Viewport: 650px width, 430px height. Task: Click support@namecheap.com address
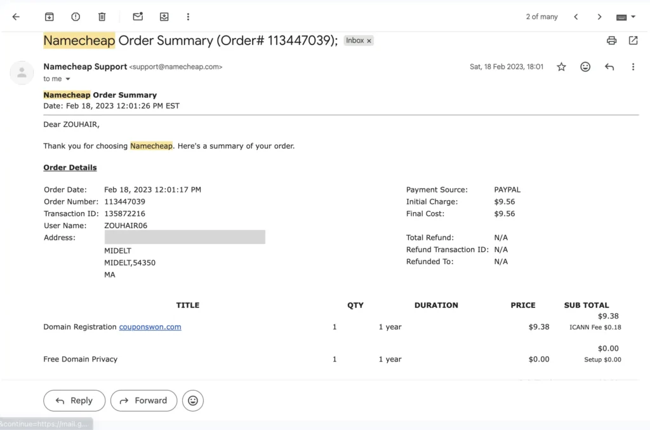pos(176,67)
